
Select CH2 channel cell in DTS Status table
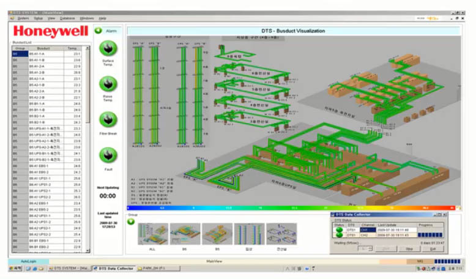pyautogui.click(x=368, y=235)
